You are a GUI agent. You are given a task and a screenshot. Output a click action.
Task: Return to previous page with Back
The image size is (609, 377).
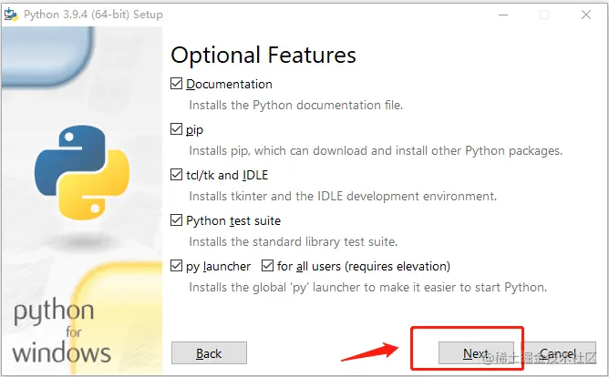tap(209, 353)
